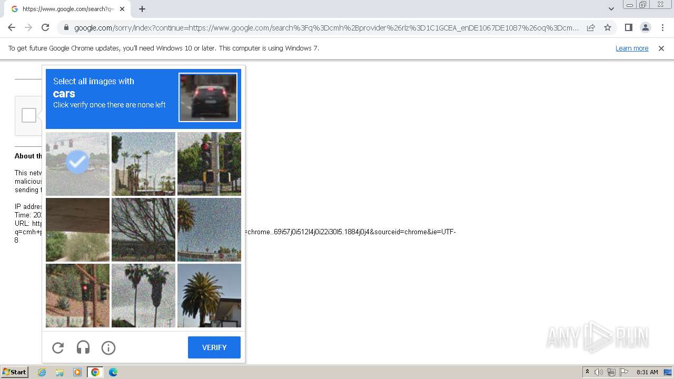Get an audio challenge via headphones icon
The height and width of the screenshot is (379, 674).
pyautogui.click(x=83, y=347)
